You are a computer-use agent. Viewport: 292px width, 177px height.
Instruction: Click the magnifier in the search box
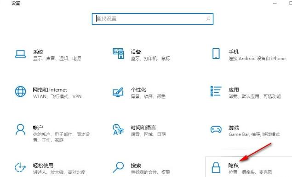pyautogui.click(x=208, y=19)
